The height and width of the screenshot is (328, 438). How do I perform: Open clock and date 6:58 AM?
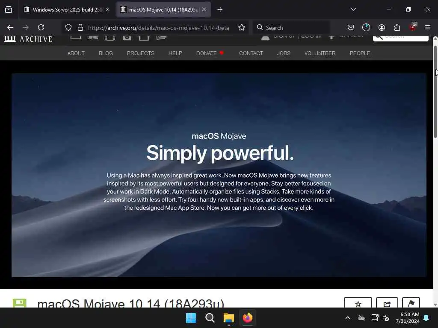pos(408,318)
